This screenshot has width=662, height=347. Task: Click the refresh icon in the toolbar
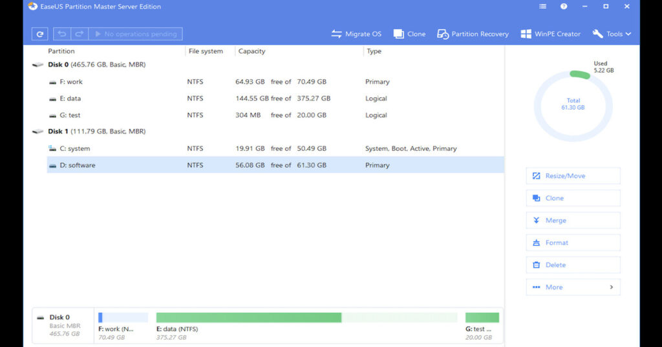coord(40,34)
